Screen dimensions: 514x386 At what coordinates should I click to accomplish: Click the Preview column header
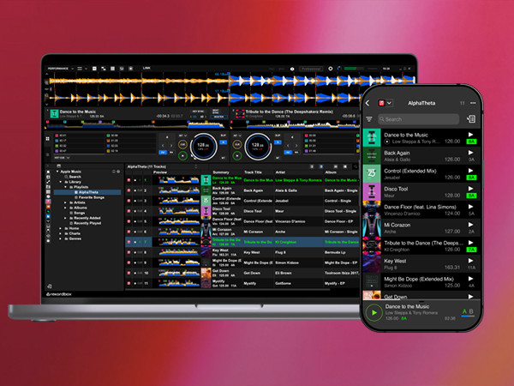(160, 172)
